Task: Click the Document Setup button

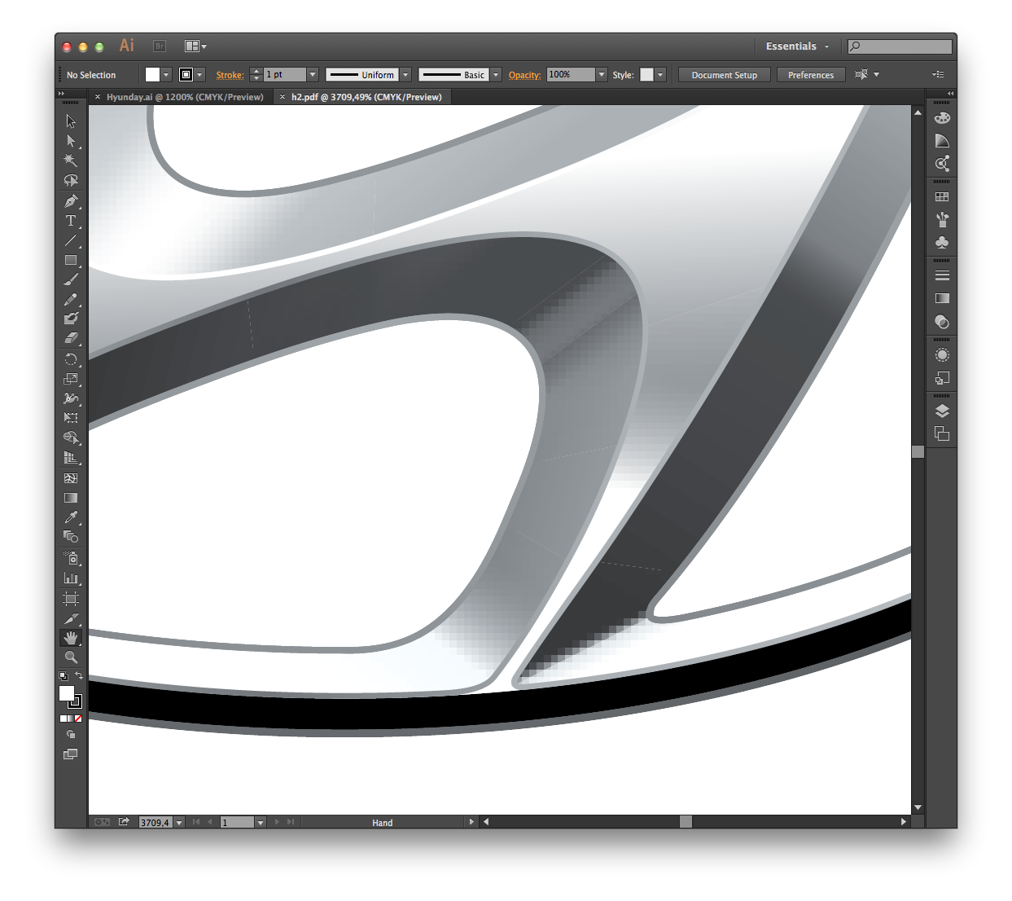Action: click(725, 75)
